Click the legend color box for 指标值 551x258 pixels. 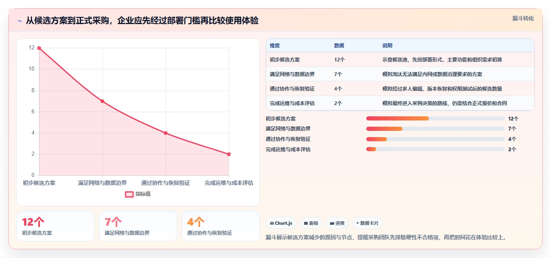click(129, 194)
